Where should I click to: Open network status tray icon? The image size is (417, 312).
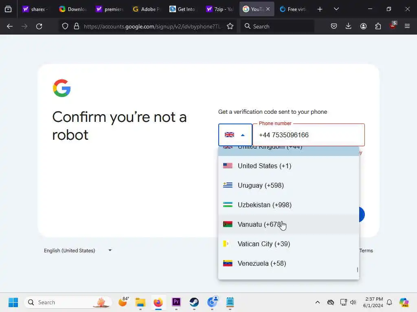coord(343,302)
